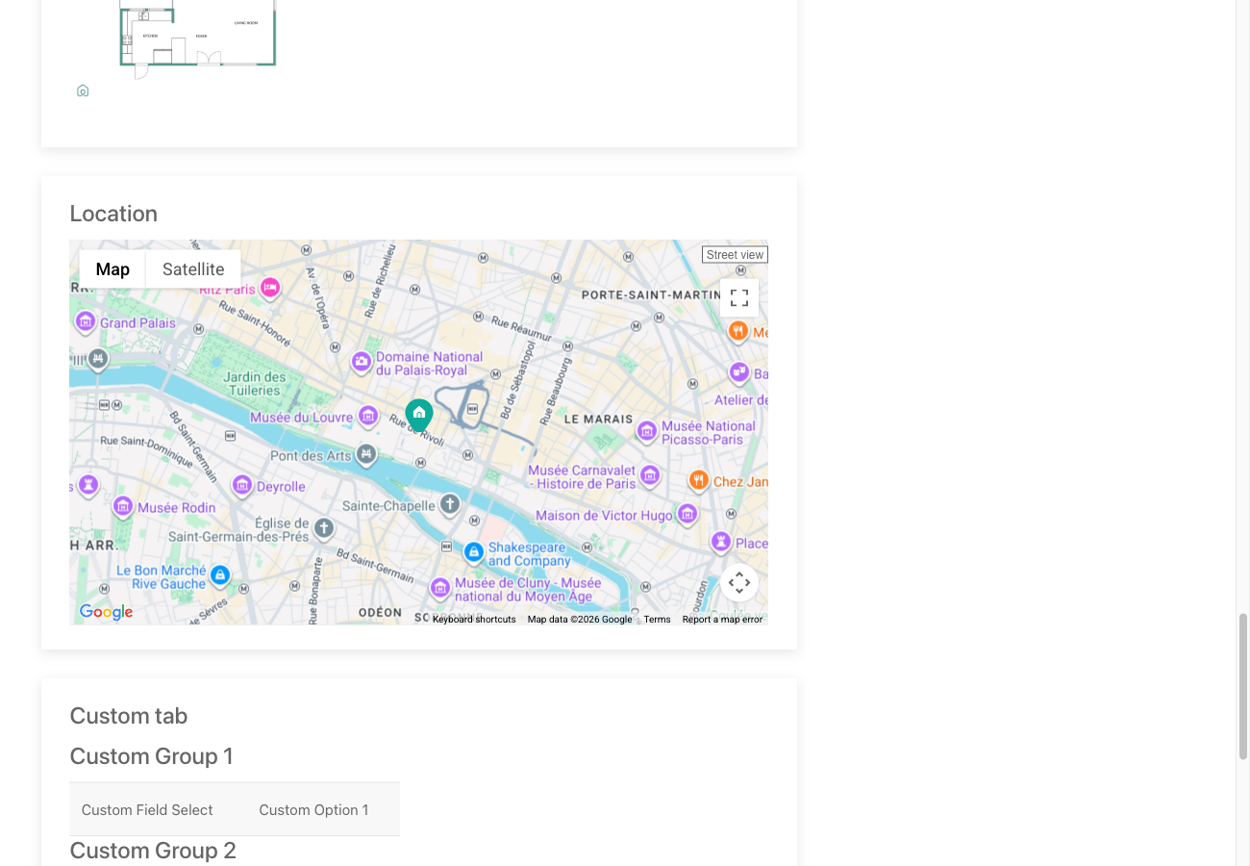
Task: Select the Le Bon Marché Rive Gauche marker
Action: 220,574
